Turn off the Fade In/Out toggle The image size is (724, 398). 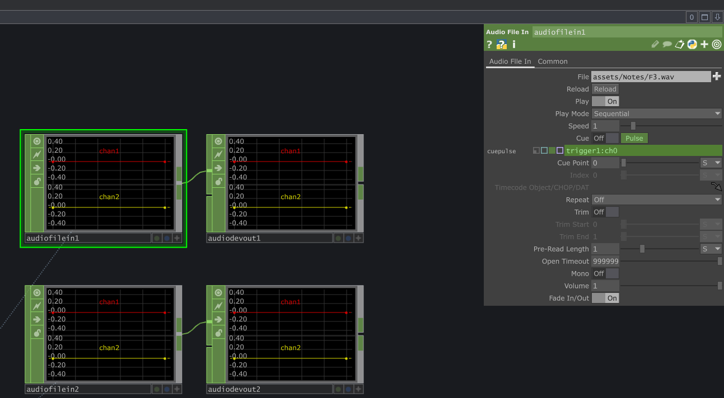pyautogui.click(x=605, y=298)
